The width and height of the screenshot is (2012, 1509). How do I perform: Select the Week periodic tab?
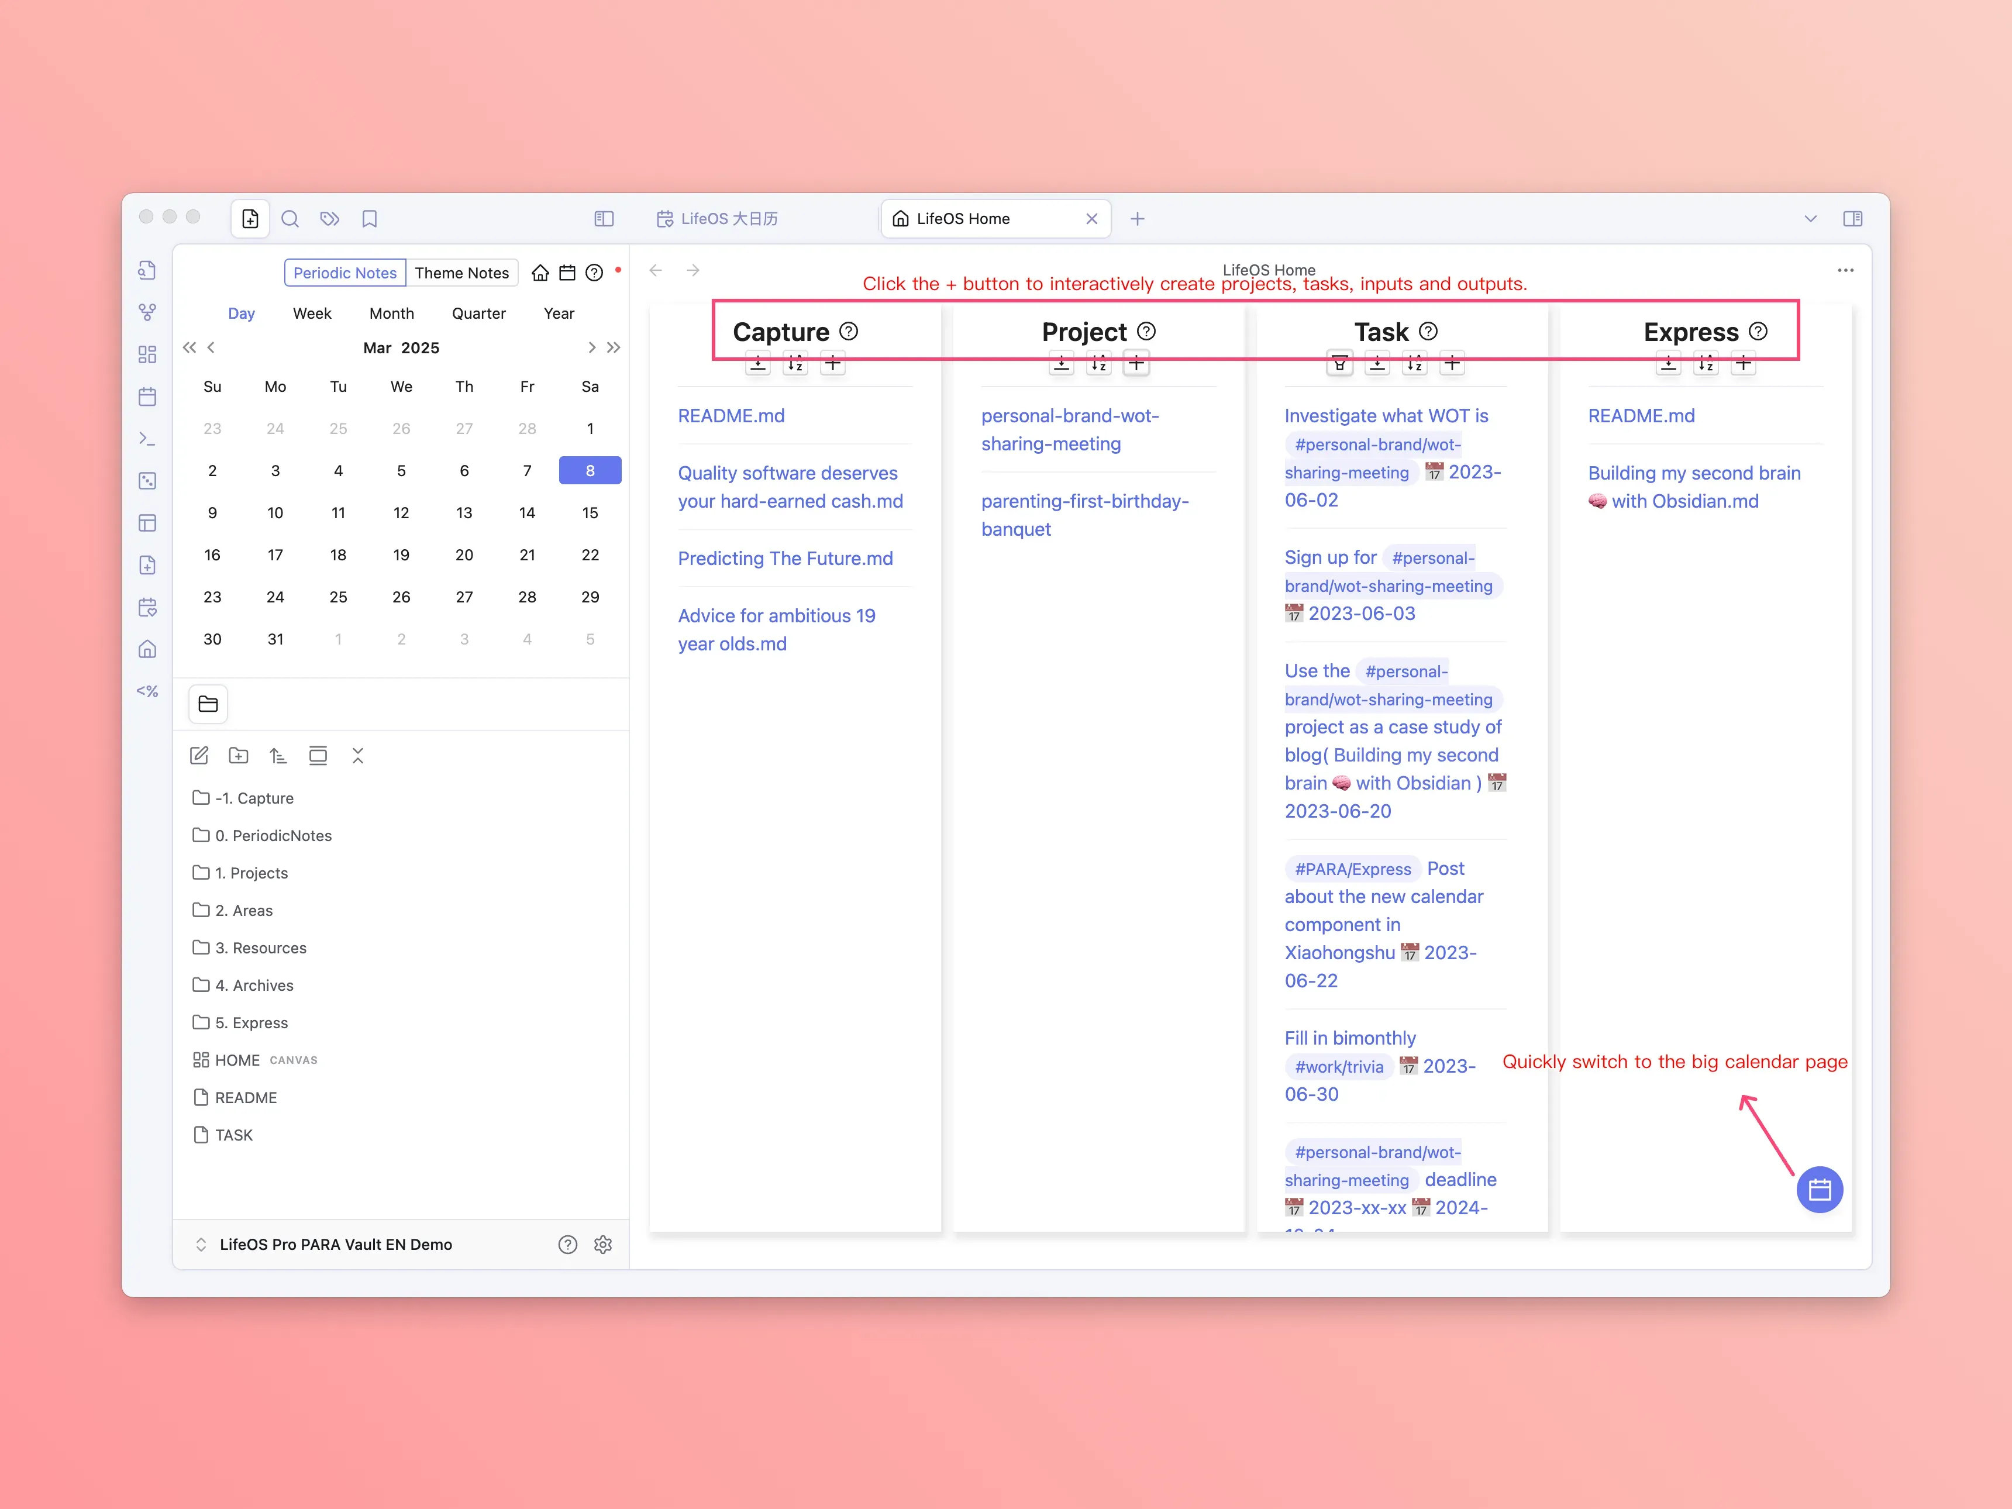tap(312, 314)
